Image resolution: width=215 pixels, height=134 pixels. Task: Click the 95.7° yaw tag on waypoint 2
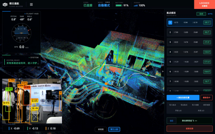coord(207,32)
